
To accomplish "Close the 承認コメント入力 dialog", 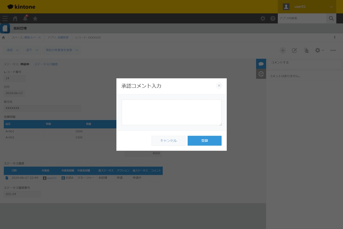I will tap(219, 86).
